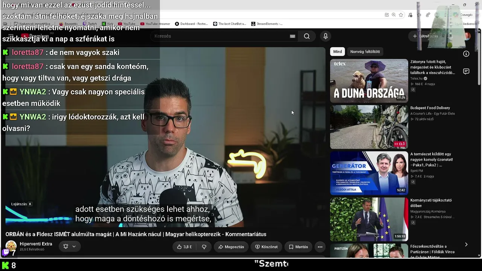Open the Budapest Food Delivery live thumbnail
Screen dimensions: 482x271
tap(369, 127)
